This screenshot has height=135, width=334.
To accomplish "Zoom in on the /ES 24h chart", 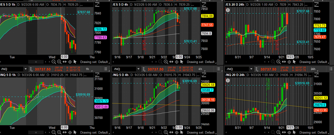I will 278,62.
